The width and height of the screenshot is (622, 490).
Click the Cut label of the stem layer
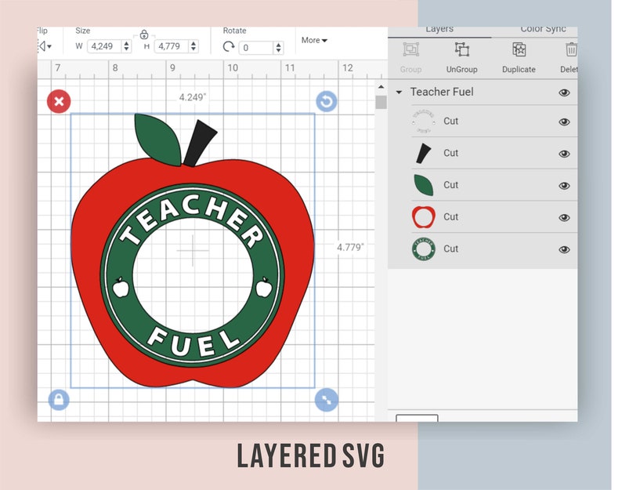coord(450,153)
